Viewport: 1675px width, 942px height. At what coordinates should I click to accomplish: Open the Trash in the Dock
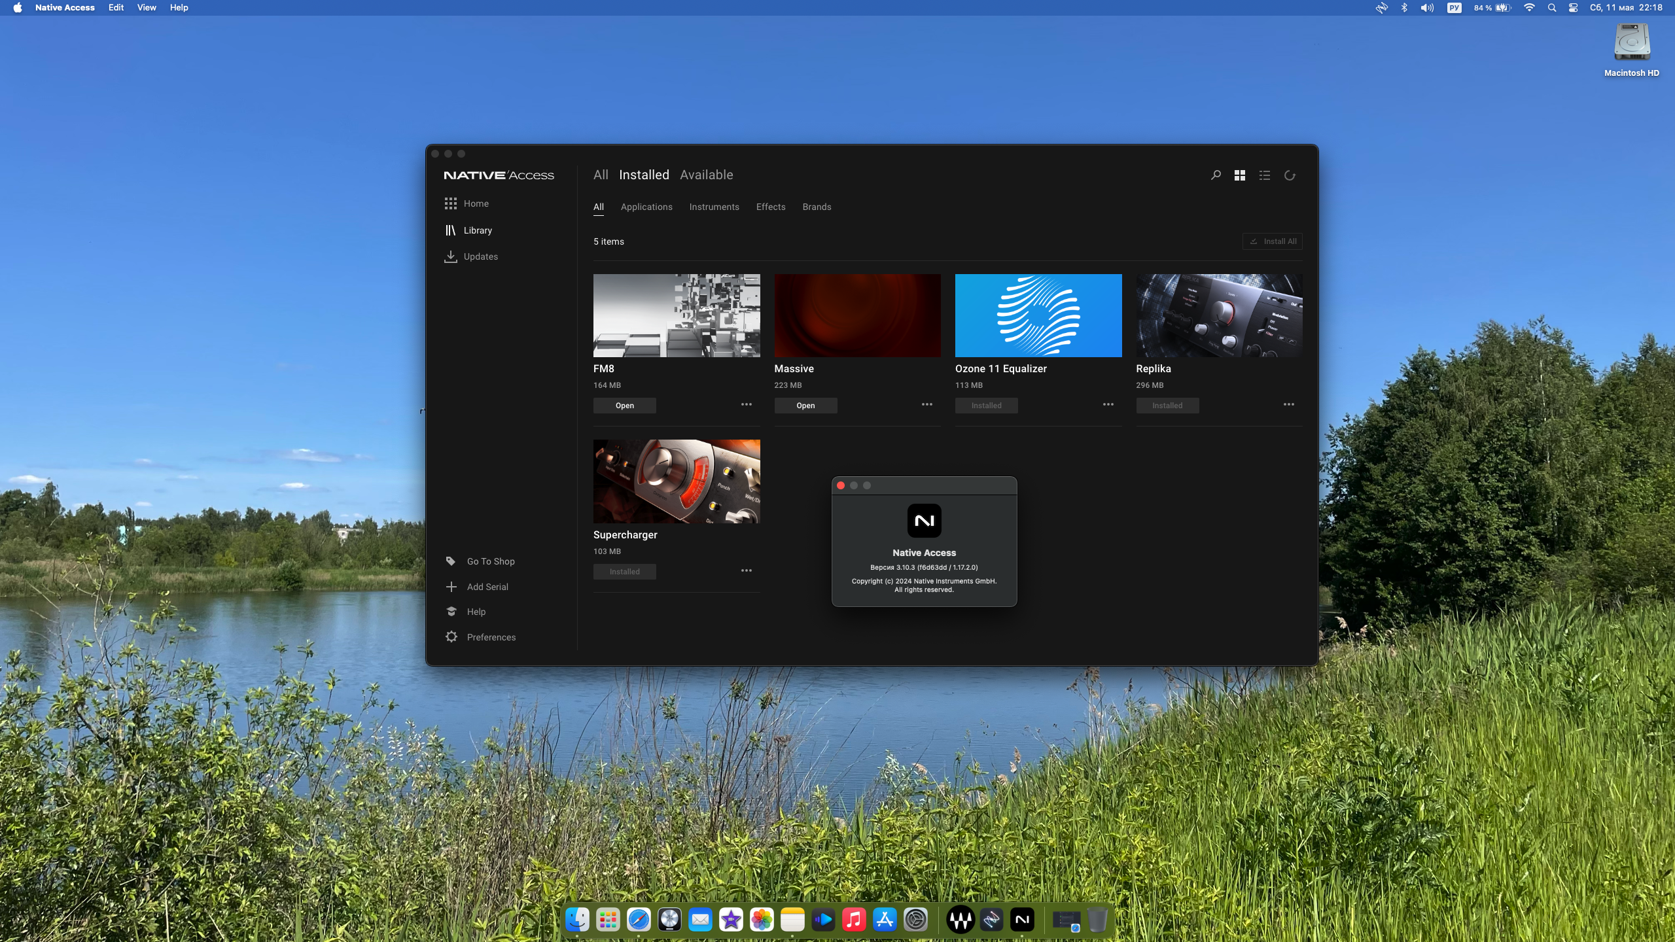click(1097, 920)
